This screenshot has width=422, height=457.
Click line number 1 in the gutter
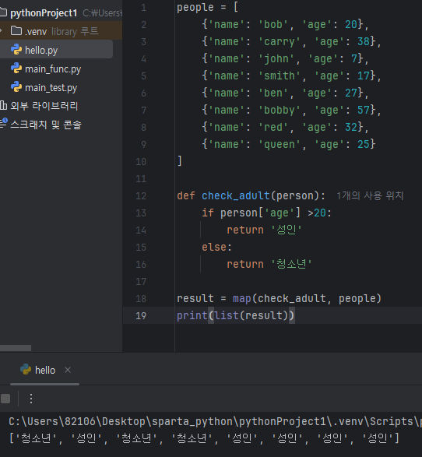tap(144, 8)
